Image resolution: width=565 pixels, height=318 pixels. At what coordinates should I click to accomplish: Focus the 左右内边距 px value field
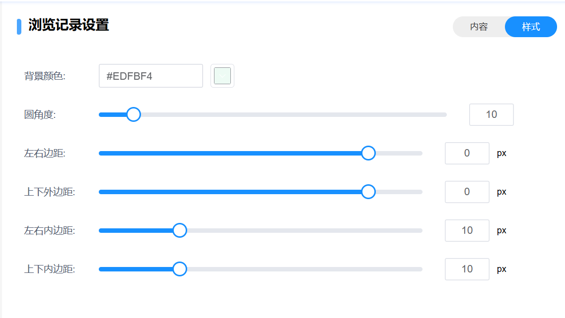click(467, 230)
